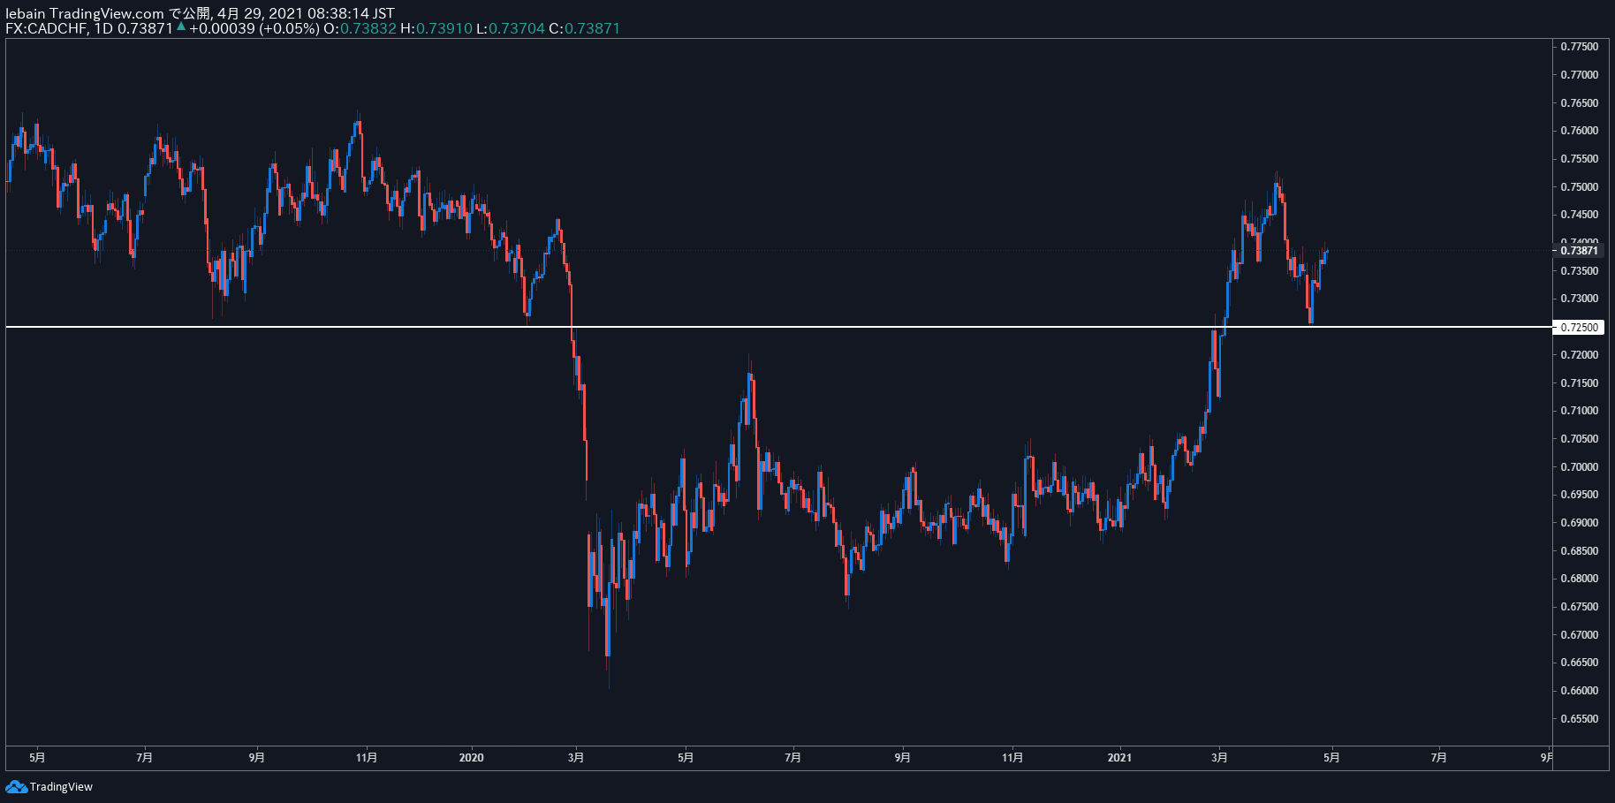Click the 3月 label after 2020
The width and height of the screenshot is (1615, 803).
[576, 757]
